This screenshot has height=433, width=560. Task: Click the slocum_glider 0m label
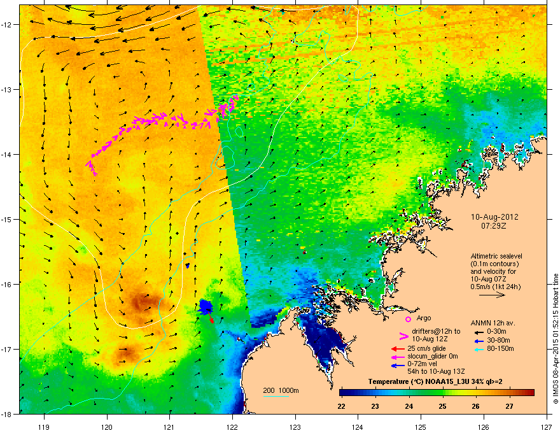[433, 356]
